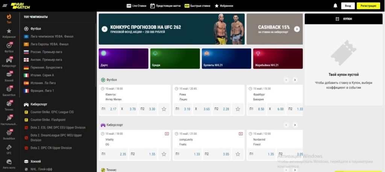Click the Вход login button
385x172 pixels.
(x=348, y=6)
